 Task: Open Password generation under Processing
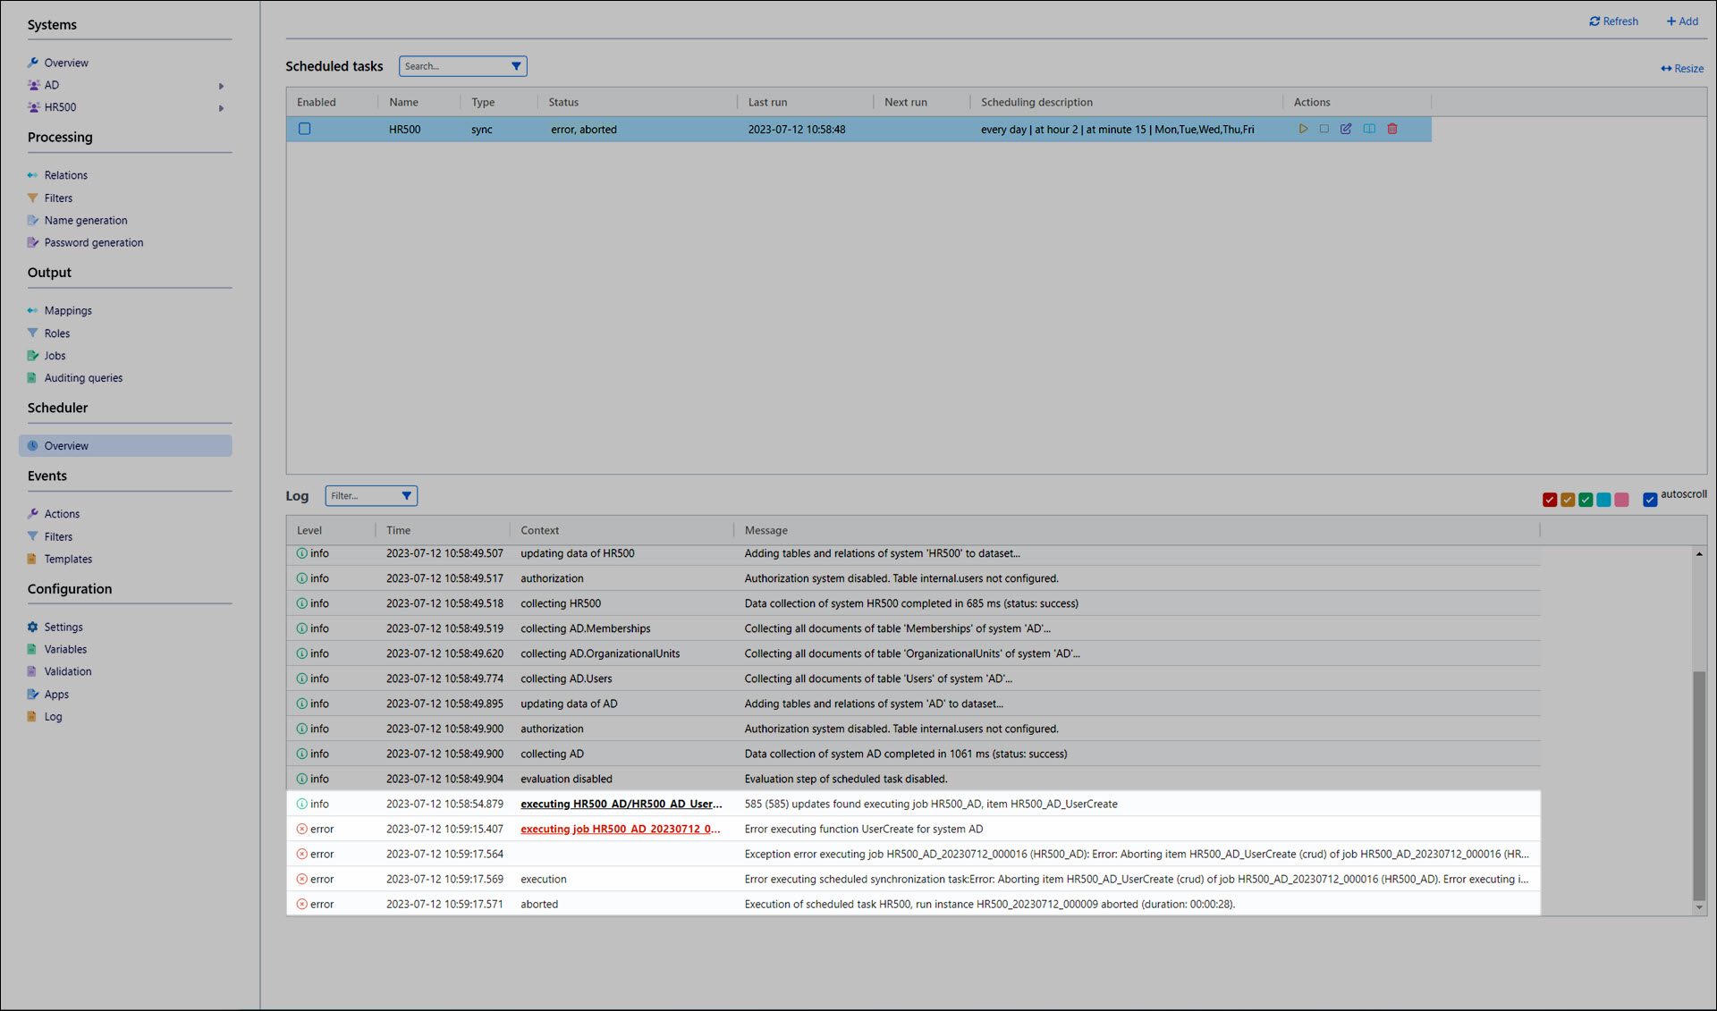[x=93, y=242]
